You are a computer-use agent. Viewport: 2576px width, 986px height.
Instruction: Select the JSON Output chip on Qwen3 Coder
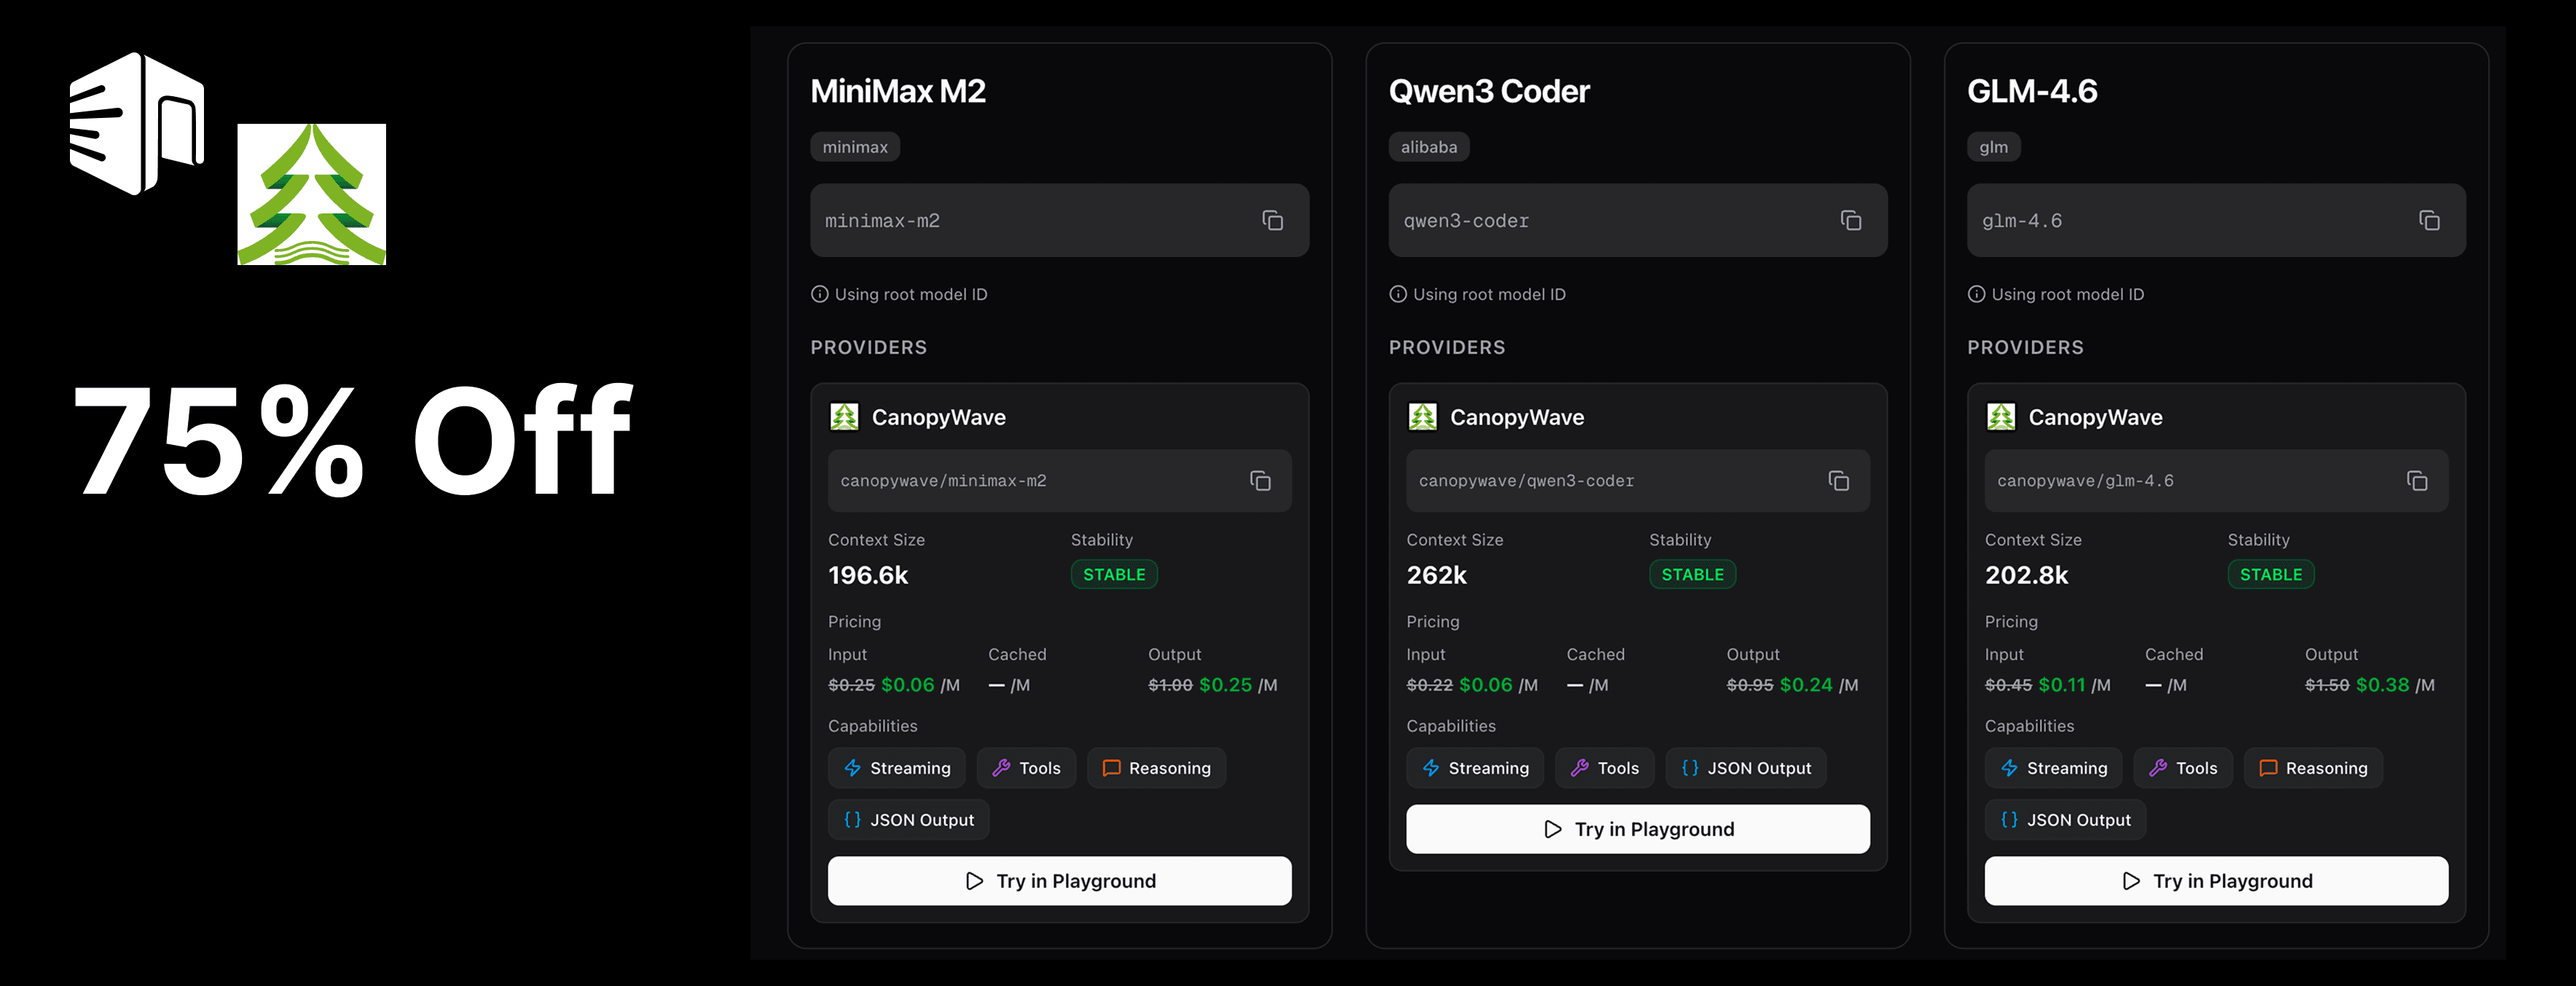(x=1746, y=768)
